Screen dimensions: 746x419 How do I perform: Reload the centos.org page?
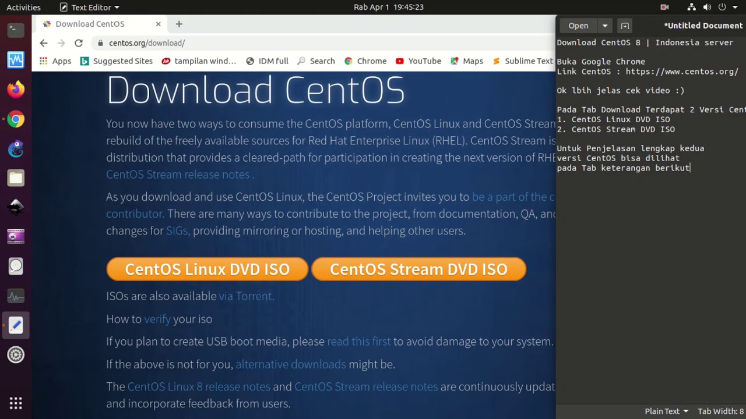pyautogui.click(x=79, y=43)
